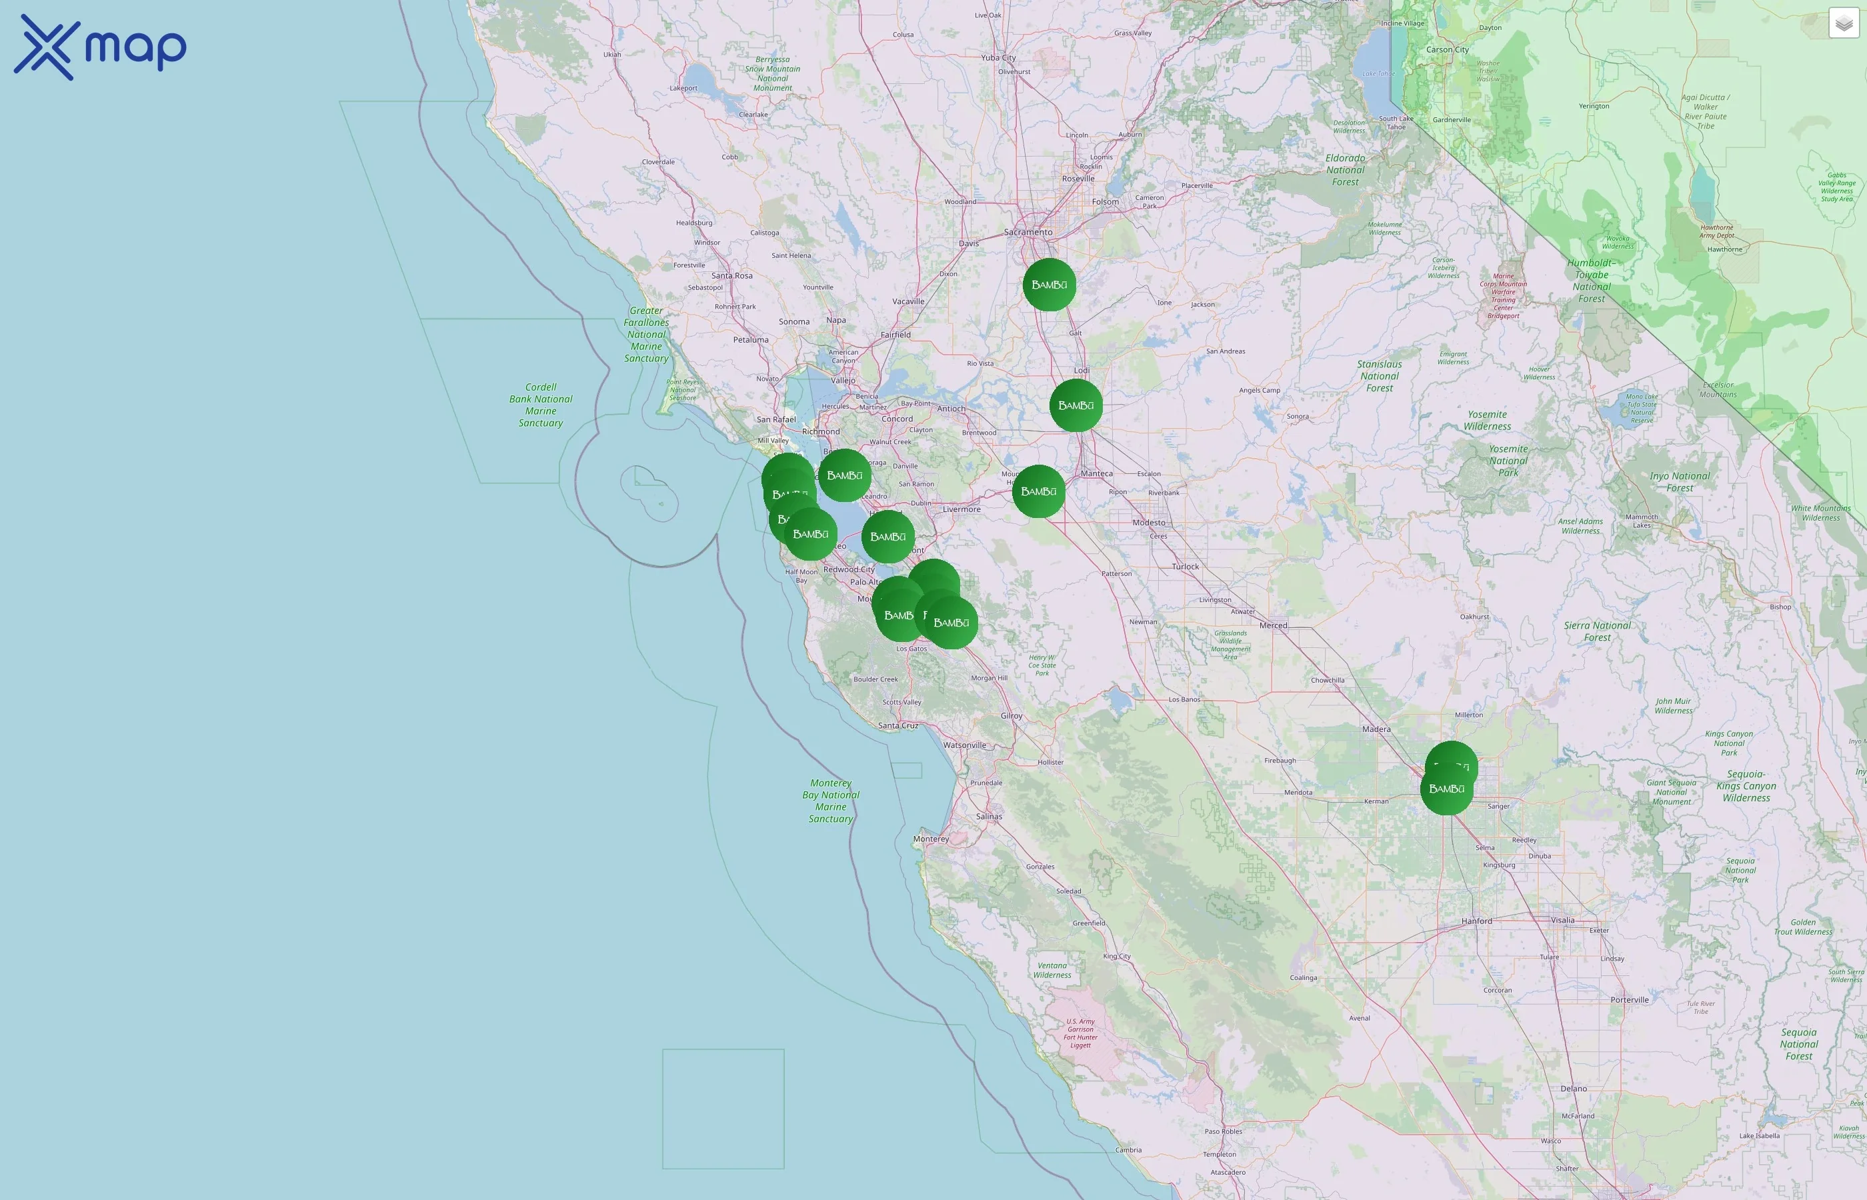The image size is (1867, 1200).
Task: Click Bambu marker west of Manteca
Action: (x=1038, y=492)
